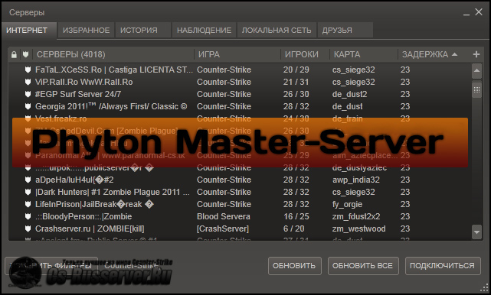Viewport: 491px width, 295px height.
Task: Select the #EGP Surf Server 24/7 row
Action: (240, 94)
